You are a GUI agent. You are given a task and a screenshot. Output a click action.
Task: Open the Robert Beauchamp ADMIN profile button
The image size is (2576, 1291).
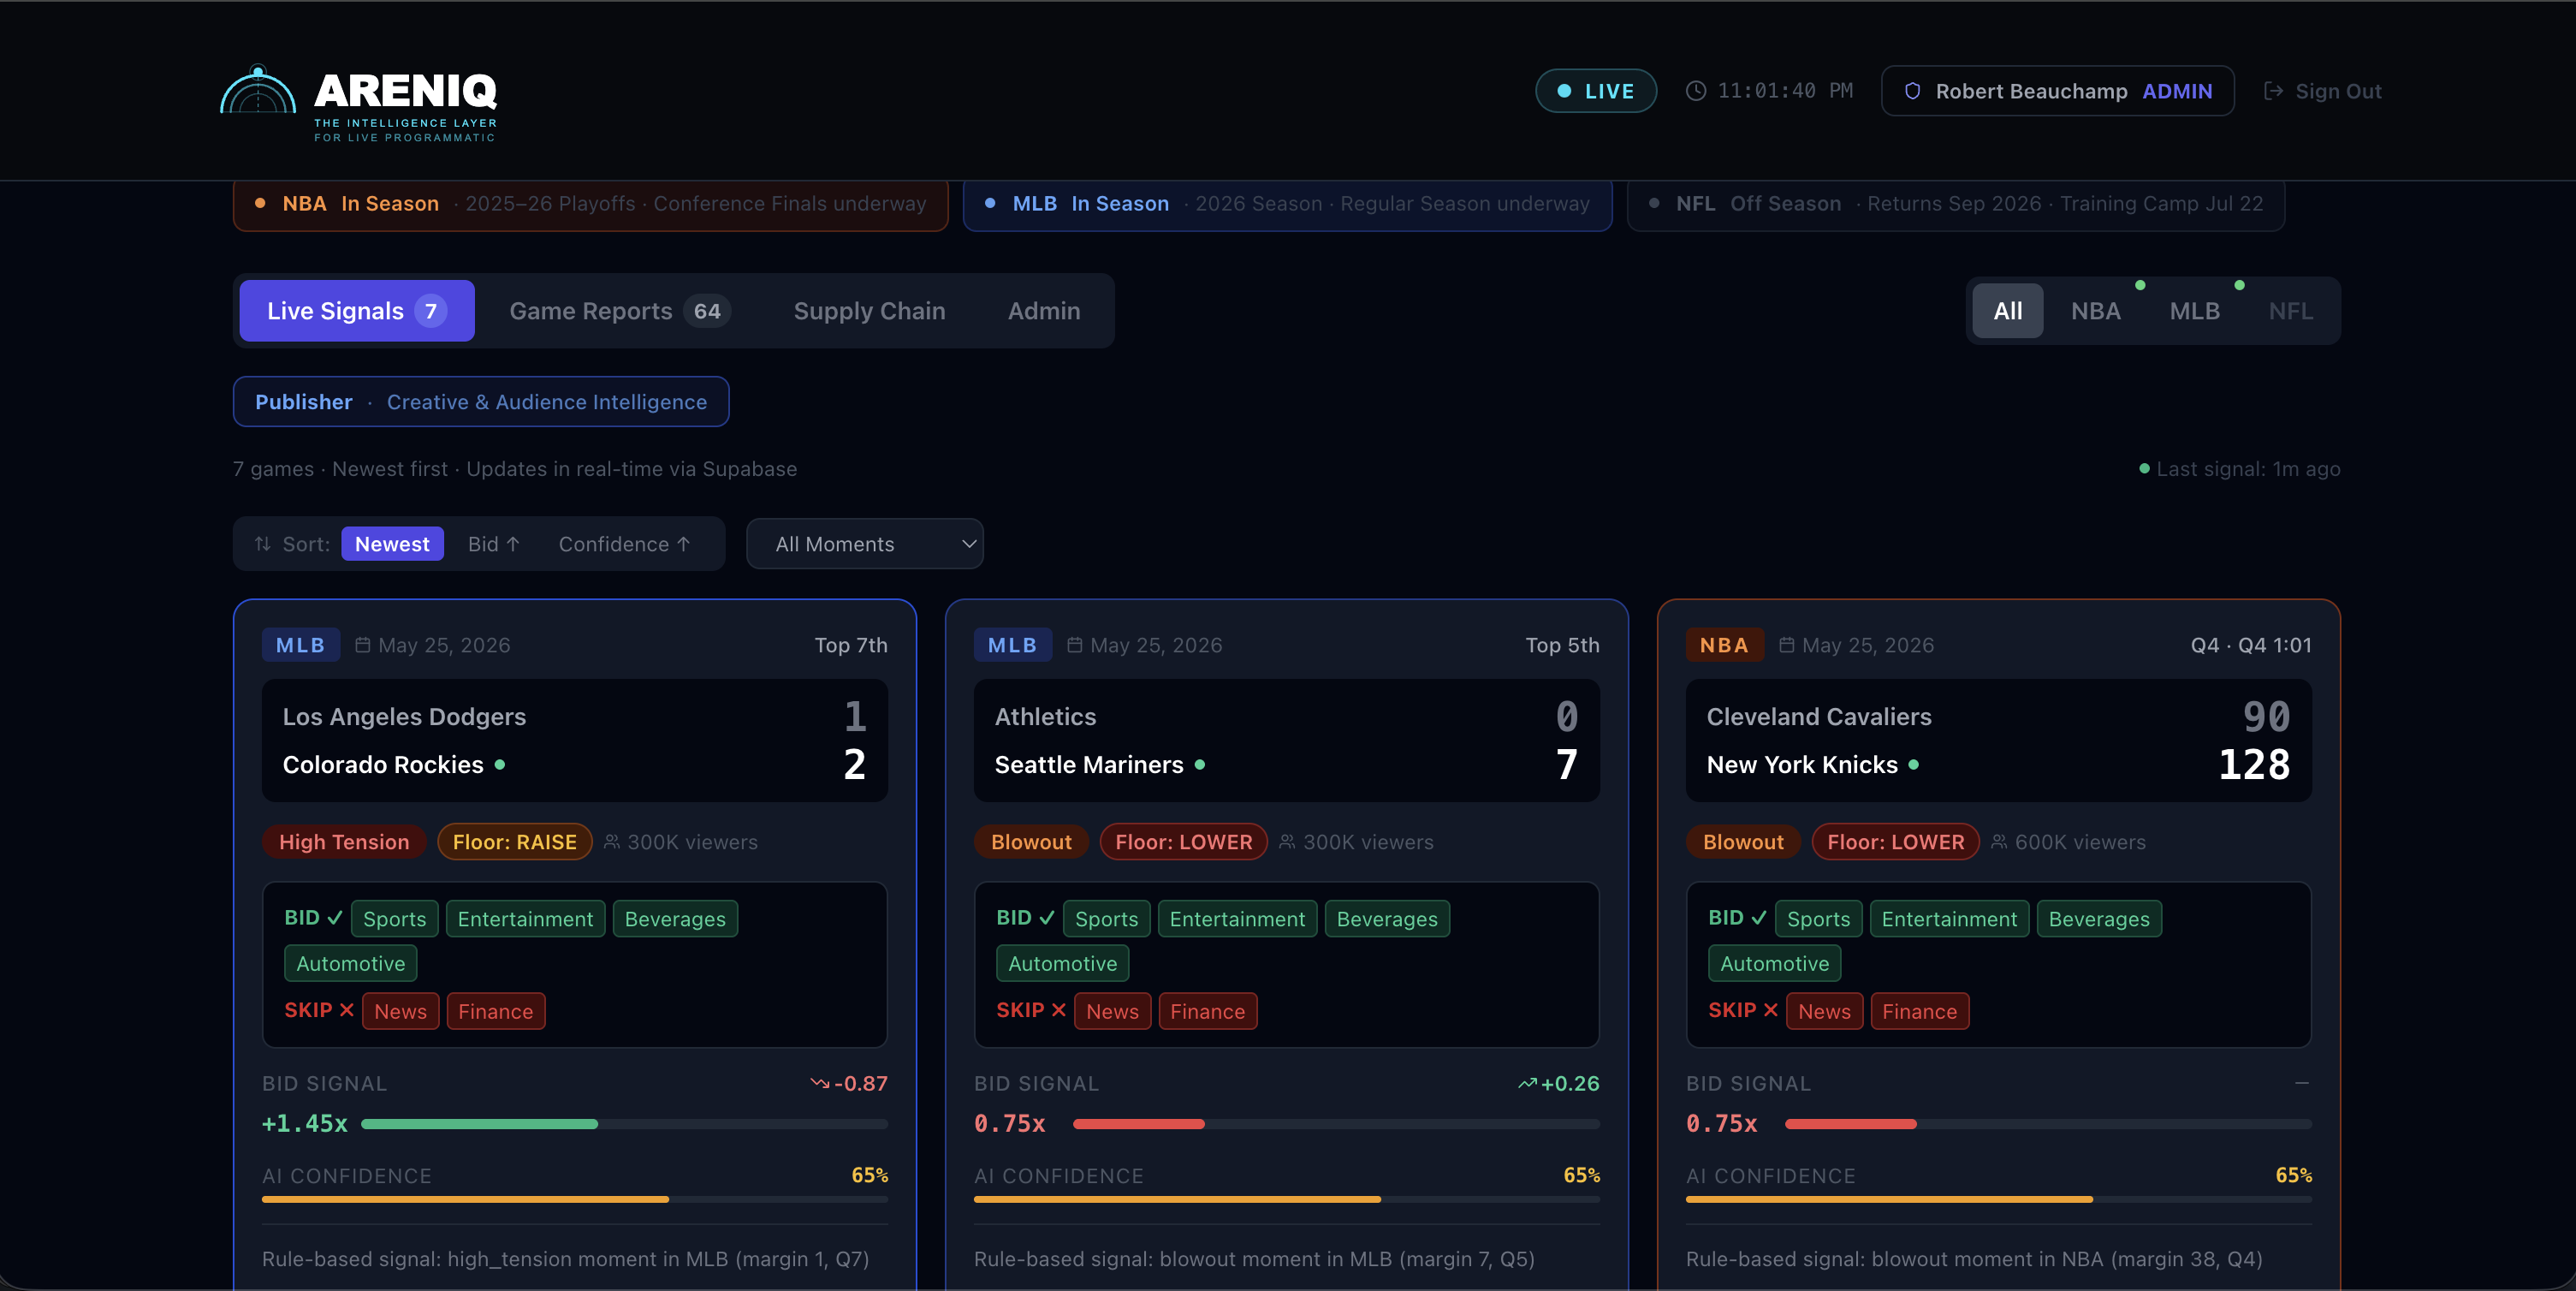(x=2058, y=91)
